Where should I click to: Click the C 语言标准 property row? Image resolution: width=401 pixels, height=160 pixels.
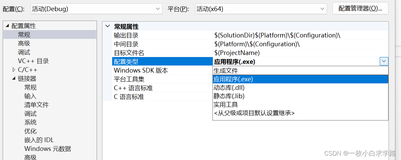click(162, 97)
